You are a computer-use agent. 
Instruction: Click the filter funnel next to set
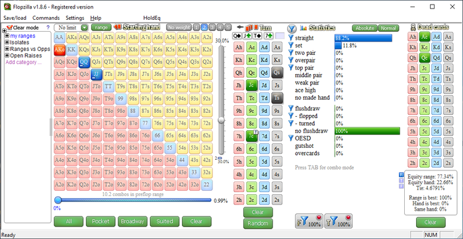(x=291, y=46)
